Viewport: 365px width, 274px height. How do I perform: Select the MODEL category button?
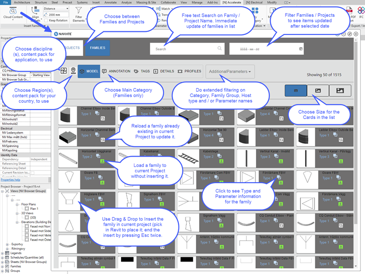[89, 72]
